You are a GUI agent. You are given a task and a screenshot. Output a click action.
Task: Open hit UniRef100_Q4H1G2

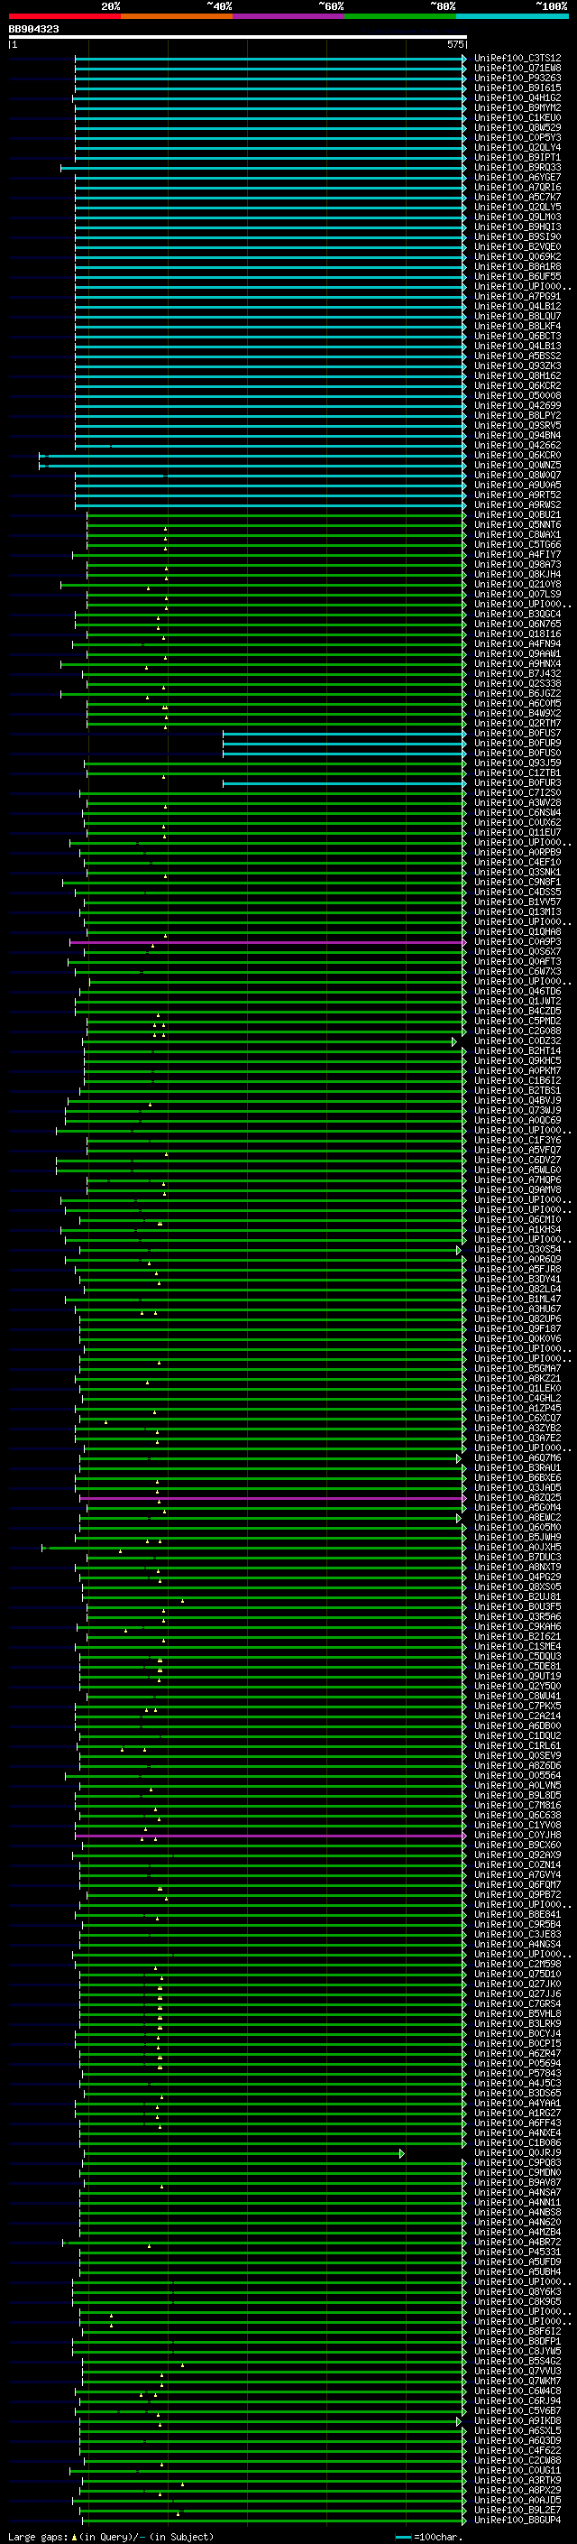click(517, 97)
